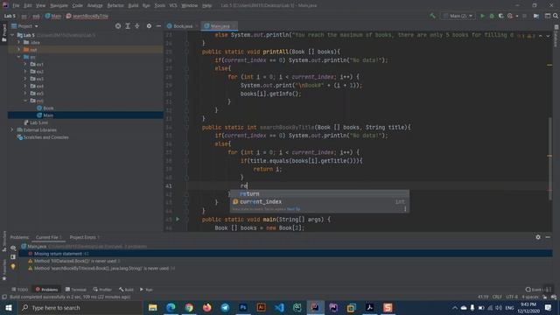Screen dimensions: 560x315
Task: Click the Debug bug icon
Action: [492, 16]
